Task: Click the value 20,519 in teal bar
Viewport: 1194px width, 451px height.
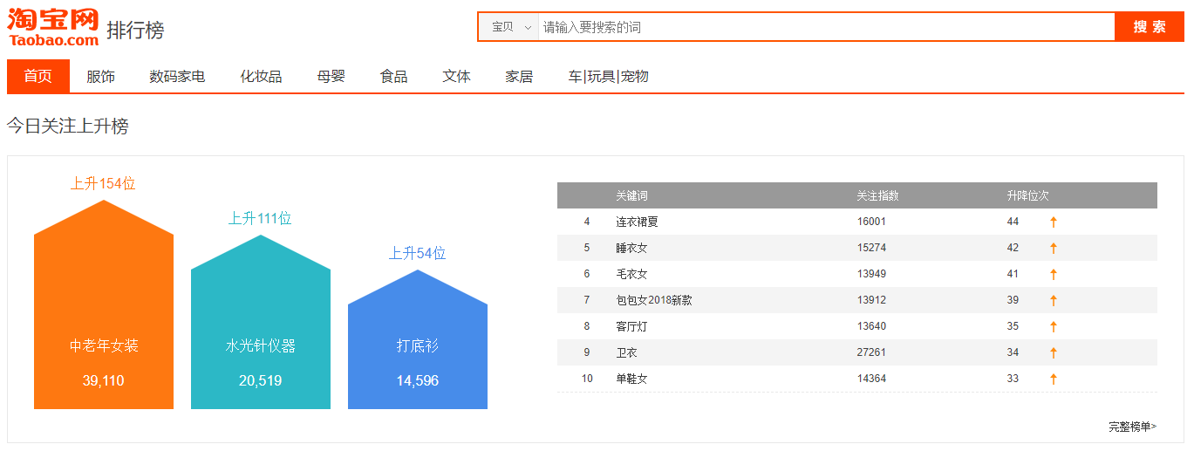Action: [x=261, y=380]
